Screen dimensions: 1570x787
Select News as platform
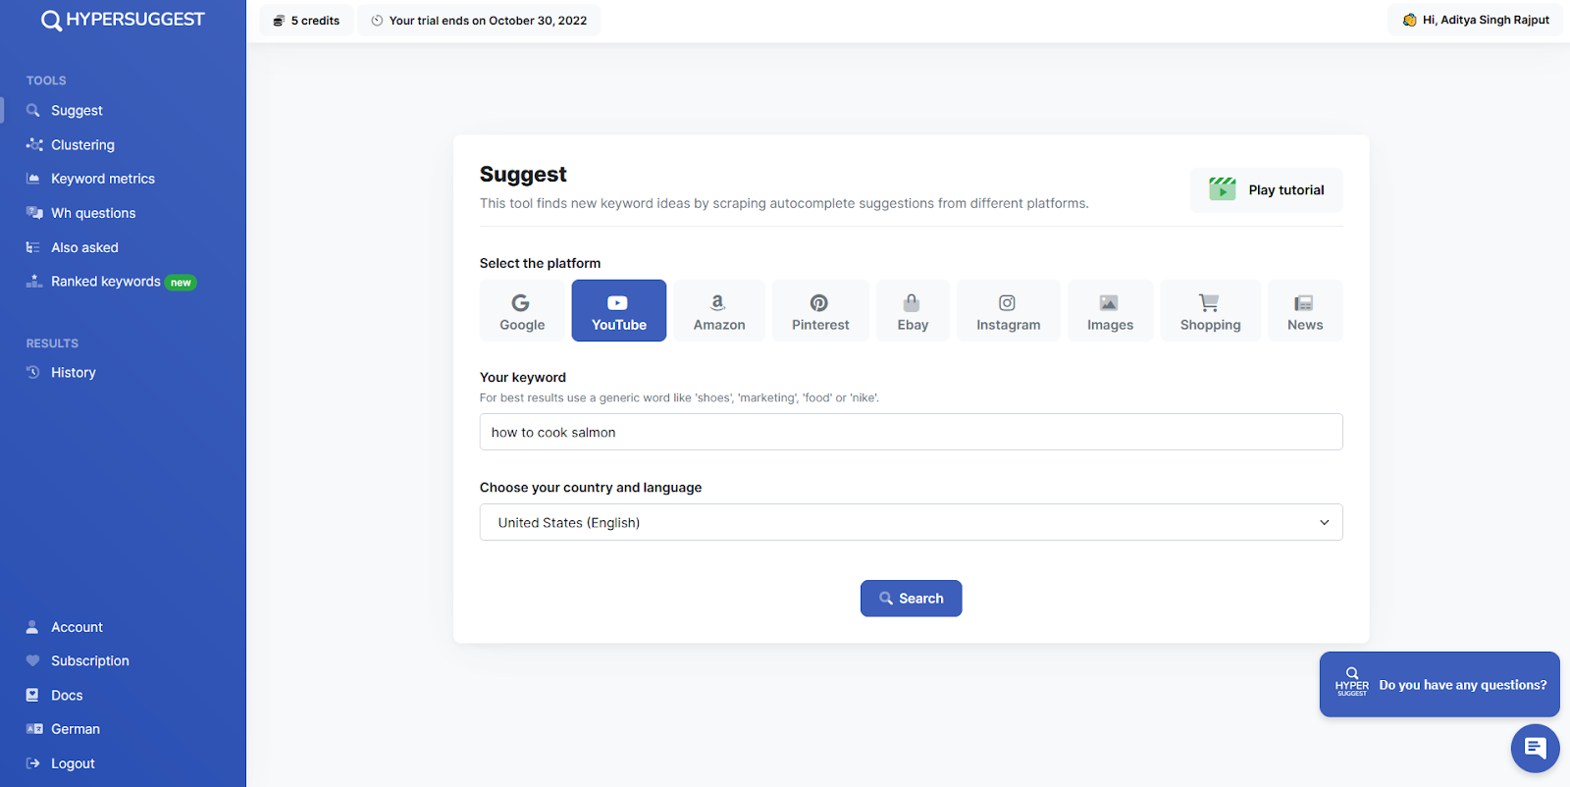point(1305,311)
